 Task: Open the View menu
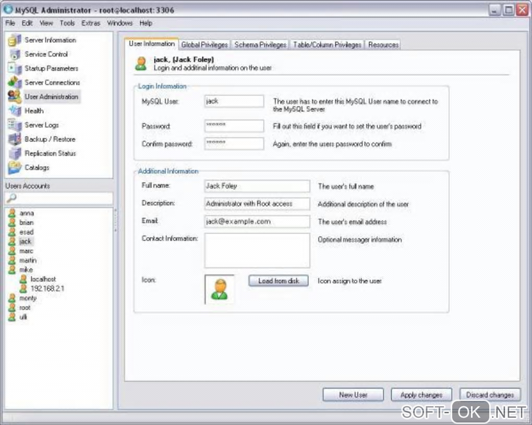(x=46, y=23)
